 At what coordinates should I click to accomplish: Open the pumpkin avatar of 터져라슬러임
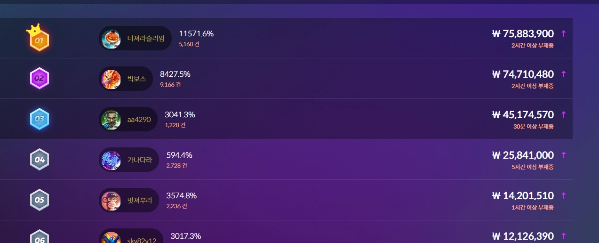tap(111, 38)
